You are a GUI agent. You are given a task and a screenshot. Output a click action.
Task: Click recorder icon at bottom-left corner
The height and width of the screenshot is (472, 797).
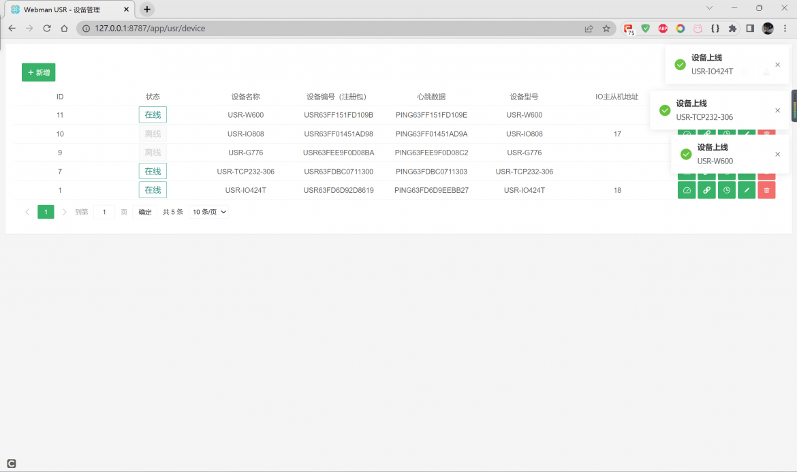point(11,463)
